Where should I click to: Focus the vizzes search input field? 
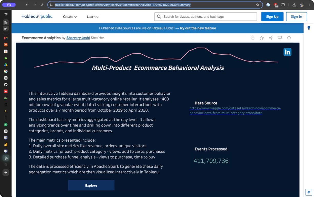pos(205,17)
